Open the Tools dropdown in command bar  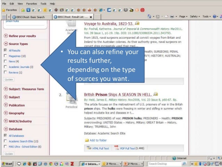coord(207,17)
